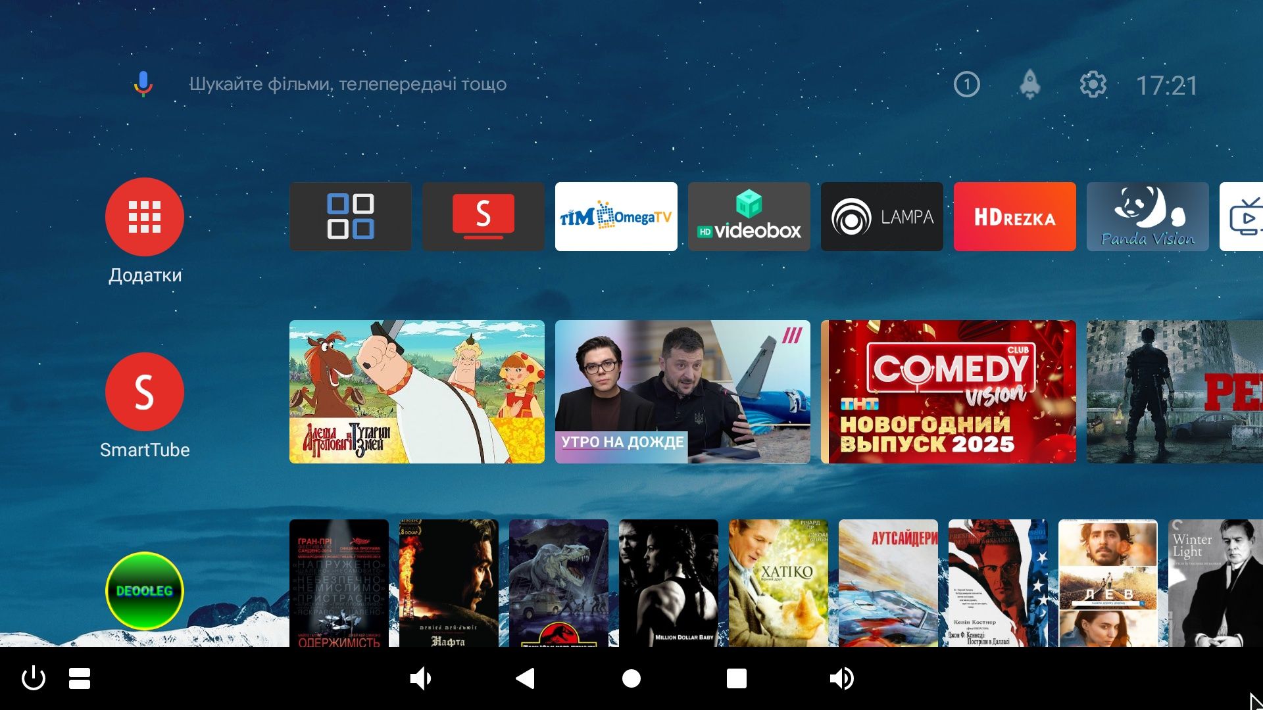1263x710 pixels.
Task: Click the split-screen layout icon in navigation bar
Action: tap(80, 678)
